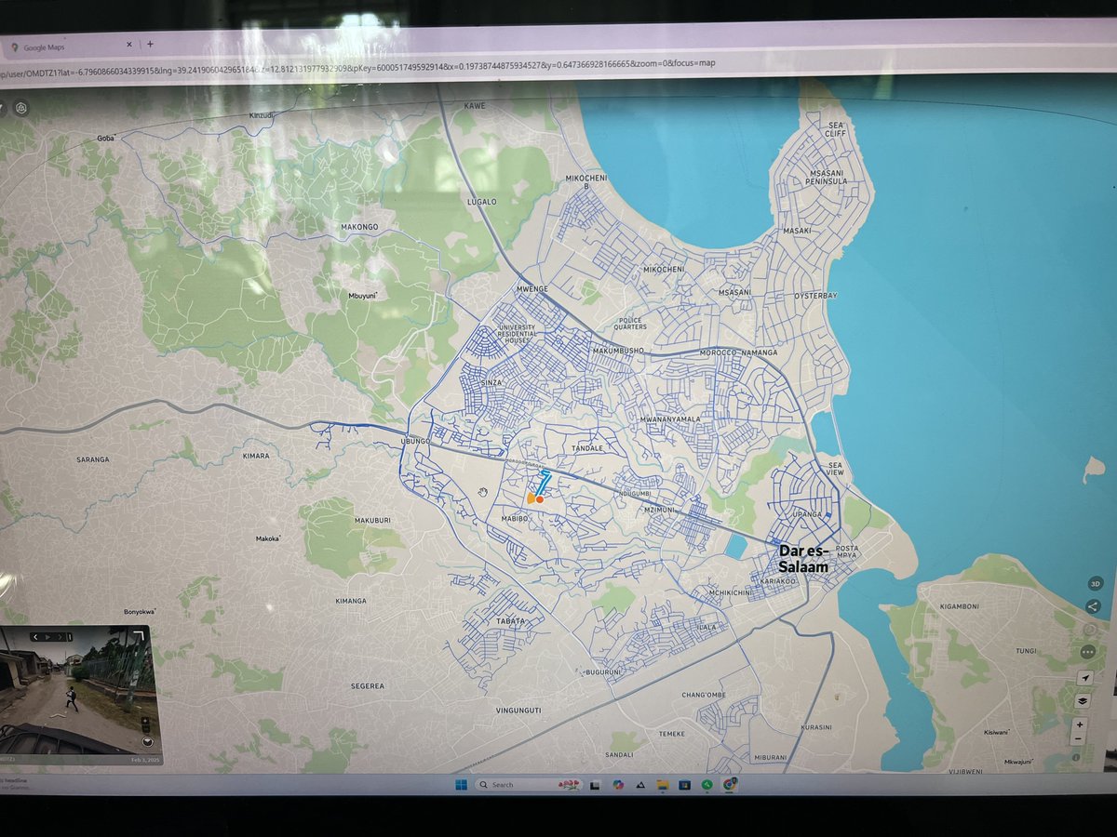1117x837 pixels.
Task: Click the Feb 3, 2025 capture date
Action: [x=145, y=760]
